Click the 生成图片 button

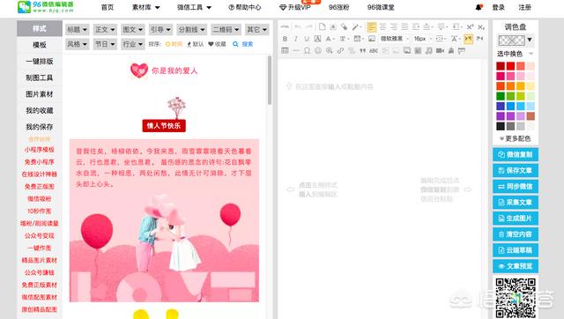tap(516, 219)
